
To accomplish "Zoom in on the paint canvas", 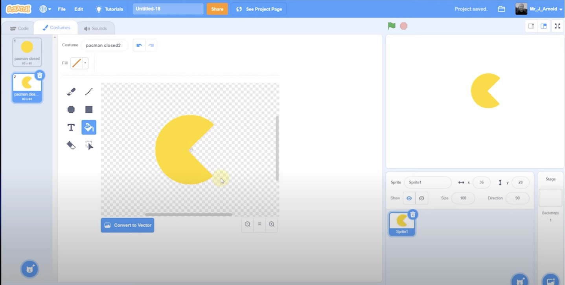I will [272, 224].
